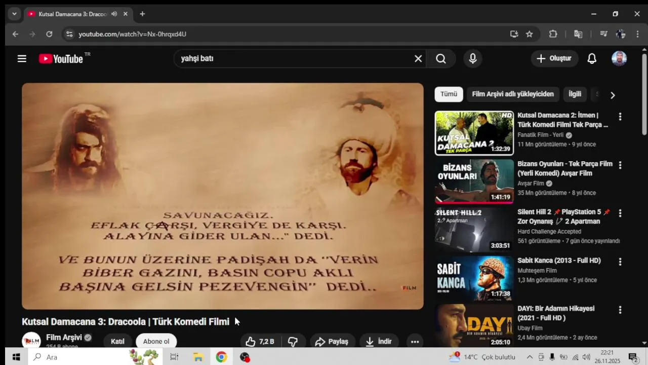Reload the current page
This screenshot has width=648, height=365.
pyautogui.click(x=49, y=34)
